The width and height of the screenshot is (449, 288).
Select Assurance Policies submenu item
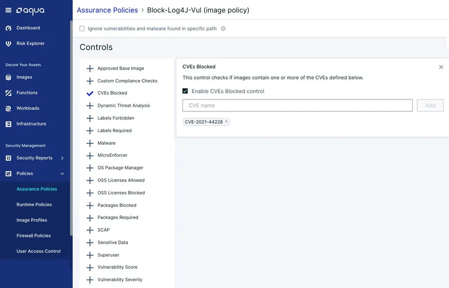point(37,189)
